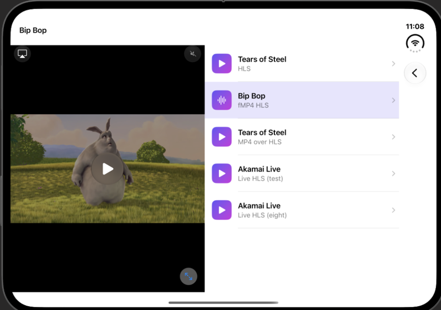Open chevron on Tears of Steel HLS row
Viewport: 441px width, 310px height.
pos(394,64)
